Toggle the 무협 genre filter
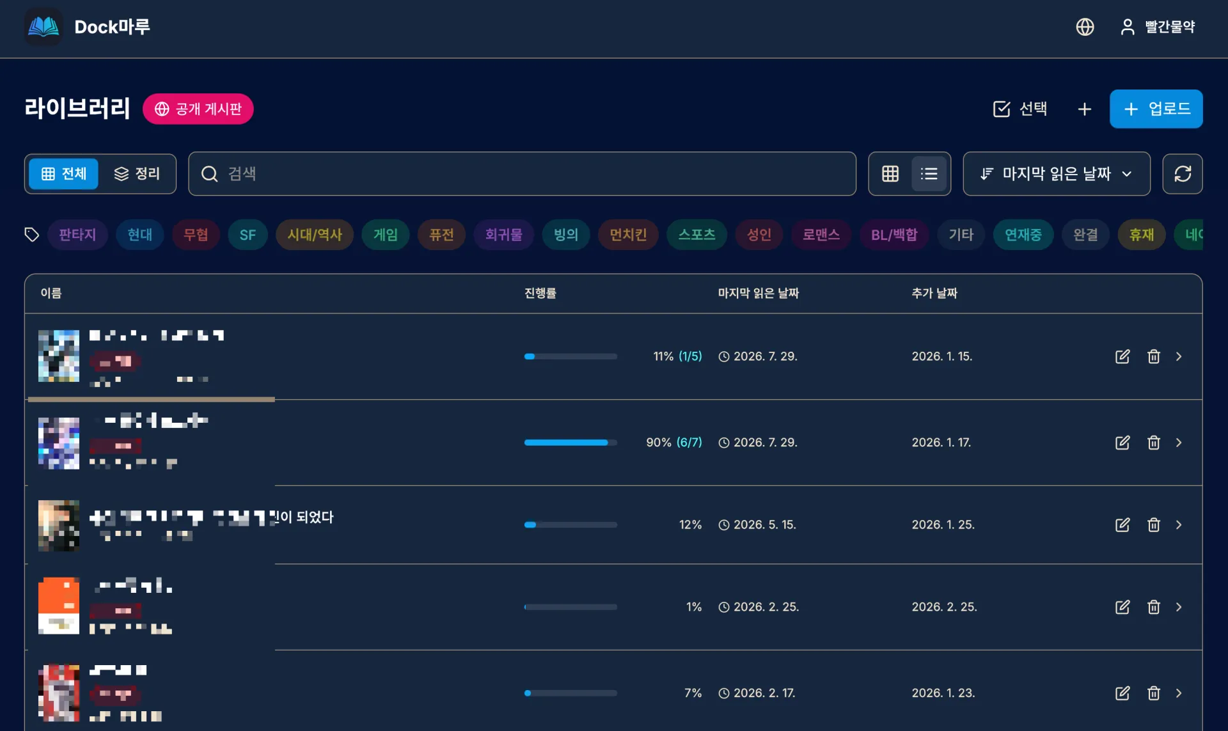Viewport: 1228px width, 731px height. click(196, 235)
